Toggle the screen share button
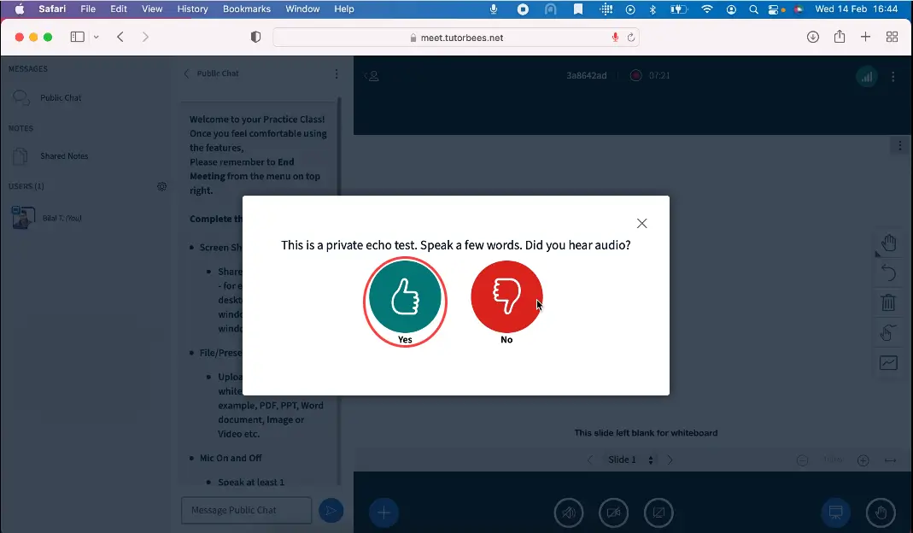The height and width of the screenshot is (533, 913). click(x=658, y=512)
